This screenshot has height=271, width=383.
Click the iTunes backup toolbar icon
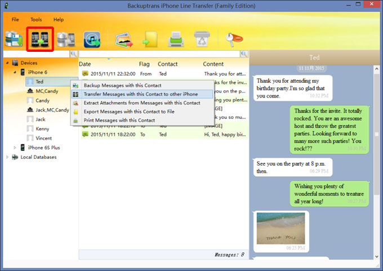tap(92, 39)
